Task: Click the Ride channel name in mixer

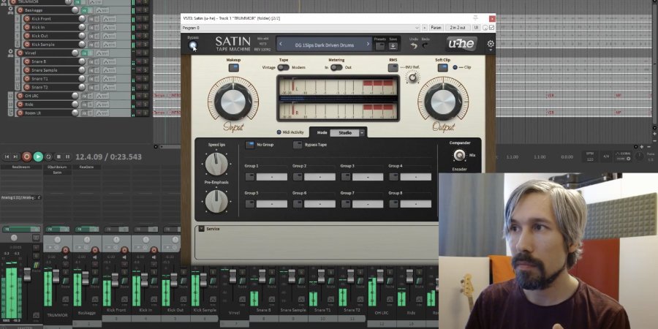Action: pyautogui.click(x=411, y=313)
